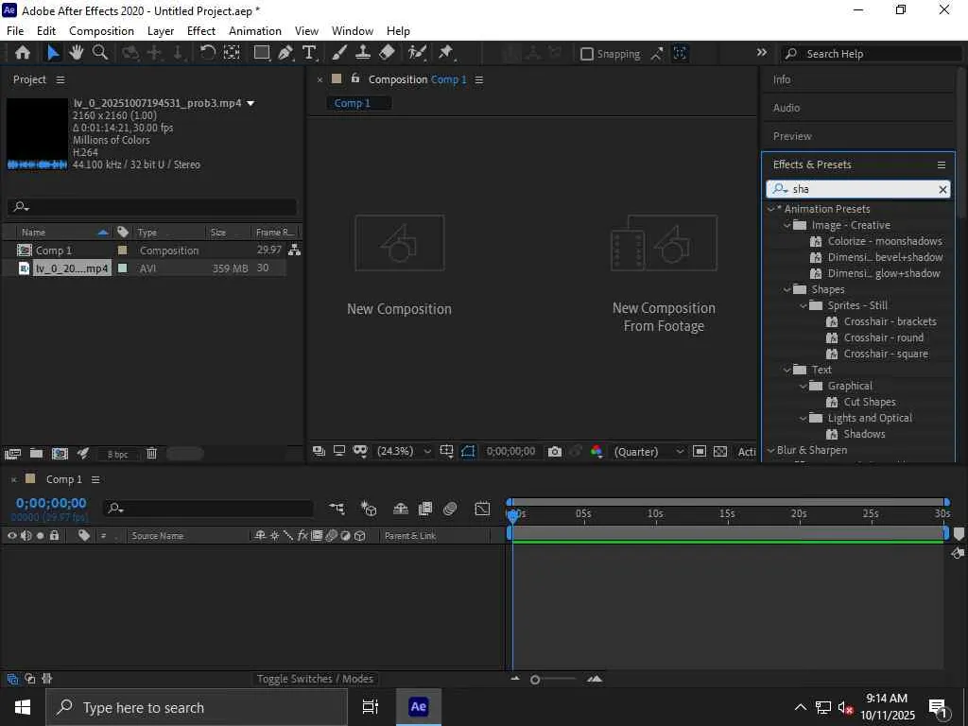Click New Composition From Footage
This screenshot has width=968, height=726.
[664, 274]
